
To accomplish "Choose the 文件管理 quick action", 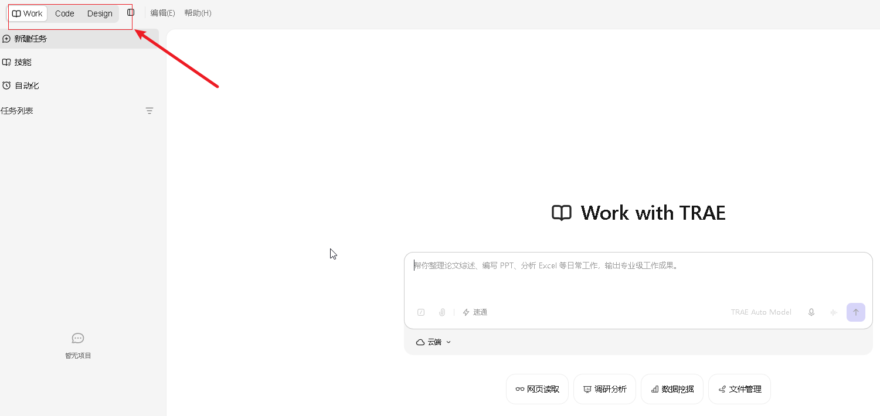I will pyautogui.click(x=739, y=389).
